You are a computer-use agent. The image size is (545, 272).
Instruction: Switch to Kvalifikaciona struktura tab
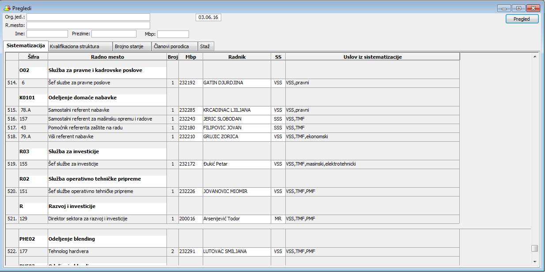coord(74,46)
